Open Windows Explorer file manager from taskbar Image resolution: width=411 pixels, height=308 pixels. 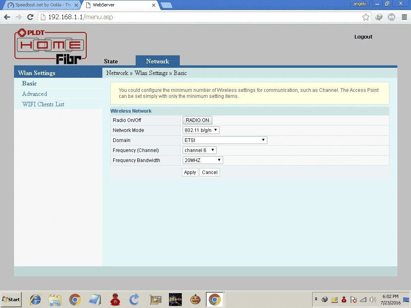(x=55, y=300)
